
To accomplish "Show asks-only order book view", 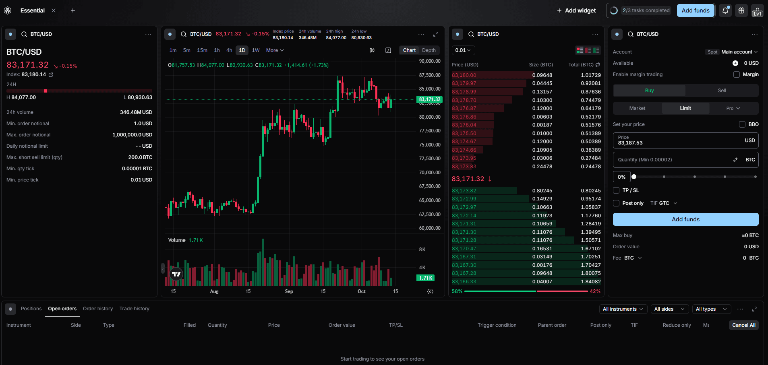I will [588, 50].
